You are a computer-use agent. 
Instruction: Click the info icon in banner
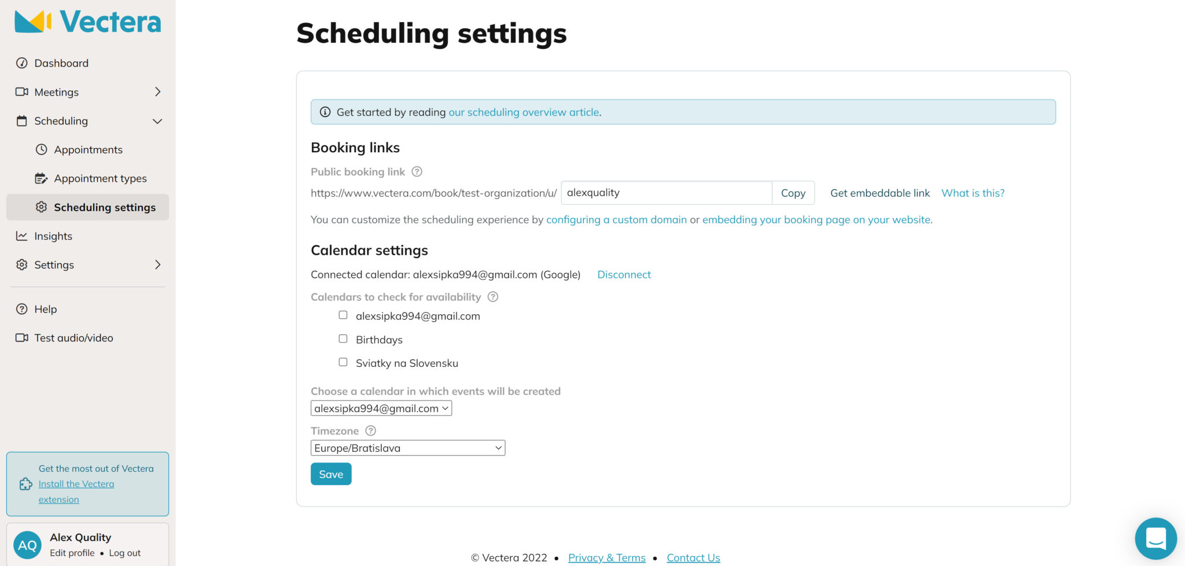pos(325,112)
